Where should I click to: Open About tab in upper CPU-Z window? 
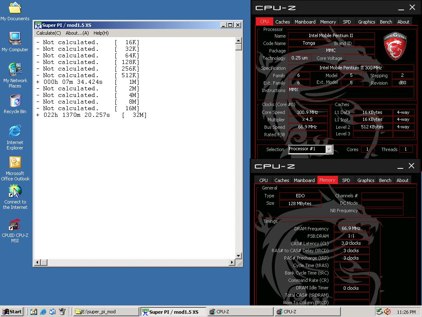(x=403, y=22)
